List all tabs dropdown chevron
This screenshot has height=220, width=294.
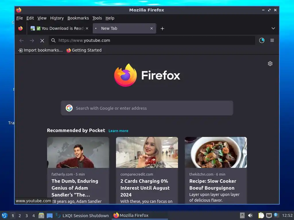pos(273,28)
